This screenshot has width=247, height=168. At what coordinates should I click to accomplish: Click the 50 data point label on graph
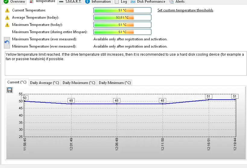point(24,98)
